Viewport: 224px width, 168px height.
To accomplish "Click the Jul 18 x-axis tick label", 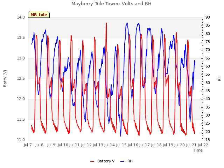I will tap(156, 145).
